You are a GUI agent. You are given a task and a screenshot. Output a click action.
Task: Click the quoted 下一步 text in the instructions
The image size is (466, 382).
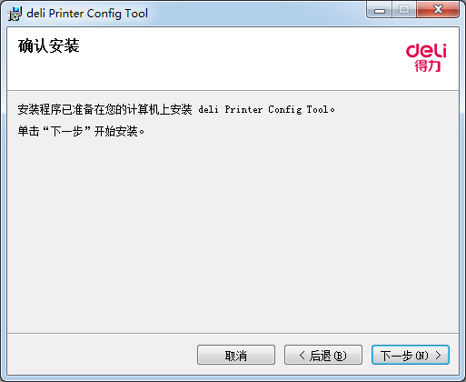click(66, 131)
